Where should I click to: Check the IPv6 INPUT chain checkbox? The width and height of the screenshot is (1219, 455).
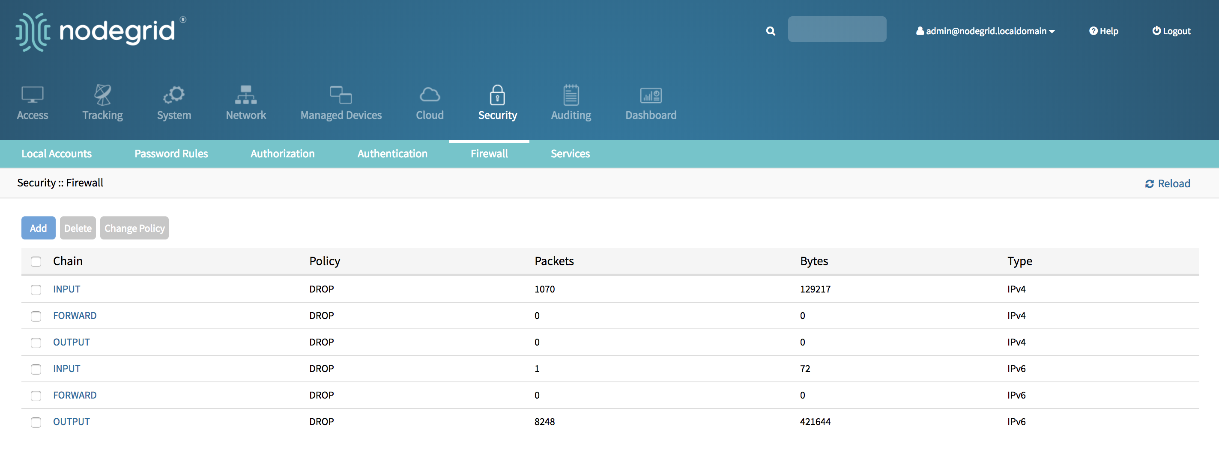click(36, 369)
